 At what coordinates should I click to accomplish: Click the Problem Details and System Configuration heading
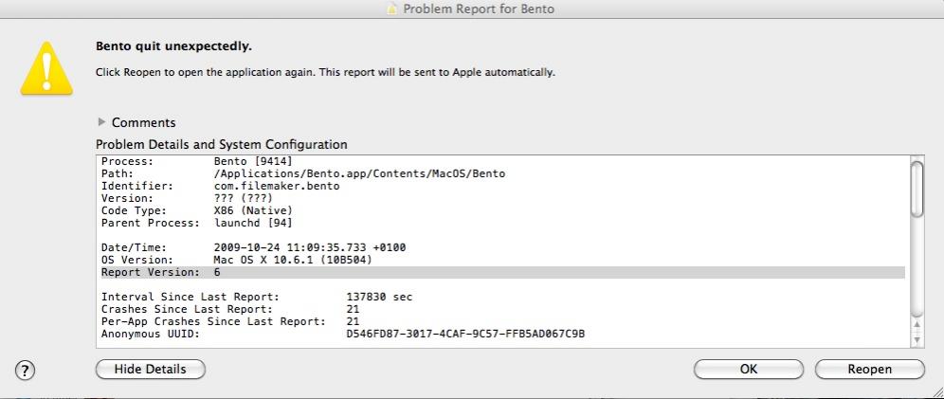(222, 145)
